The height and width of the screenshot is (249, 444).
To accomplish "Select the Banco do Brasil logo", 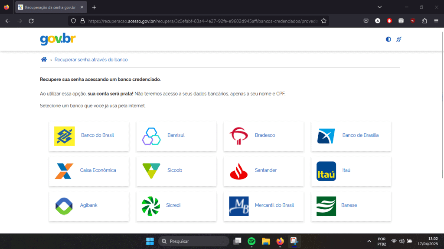I will coord(64,136).
